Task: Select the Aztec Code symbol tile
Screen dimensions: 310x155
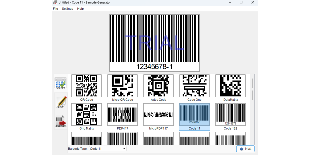Action: (158, 86)
